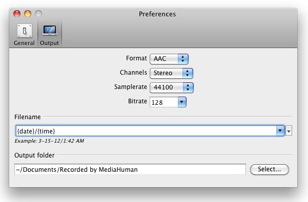Open the Format AAC popup menu
Screen dimensions: 308x202
[x=169, y=59]
